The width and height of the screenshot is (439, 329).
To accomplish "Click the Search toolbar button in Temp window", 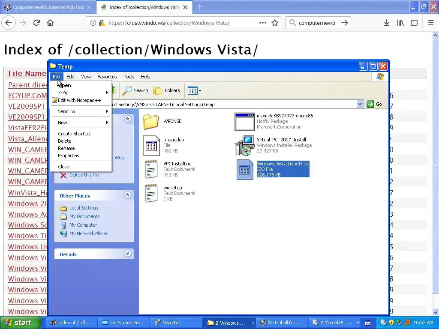I will 135,90.
